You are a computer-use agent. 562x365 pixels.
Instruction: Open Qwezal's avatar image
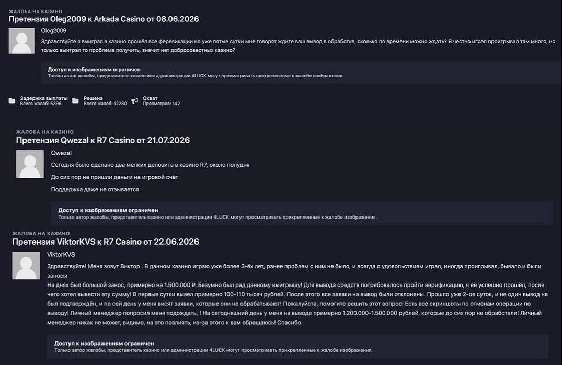pos(30,164)
